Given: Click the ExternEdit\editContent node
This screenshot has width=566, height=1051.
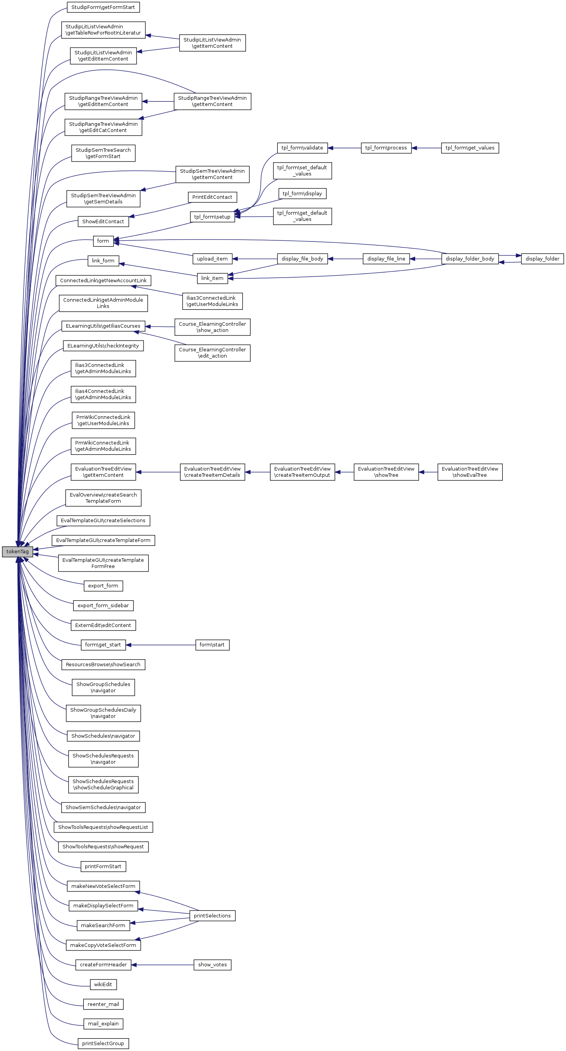Looking at the screenshot, I should [x=103, y=625].
